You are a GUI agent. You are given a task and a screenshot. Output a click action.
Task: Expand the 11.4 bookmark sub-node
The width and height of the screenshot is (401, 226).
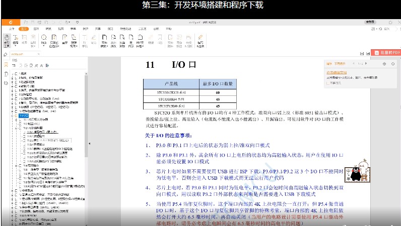16,165
